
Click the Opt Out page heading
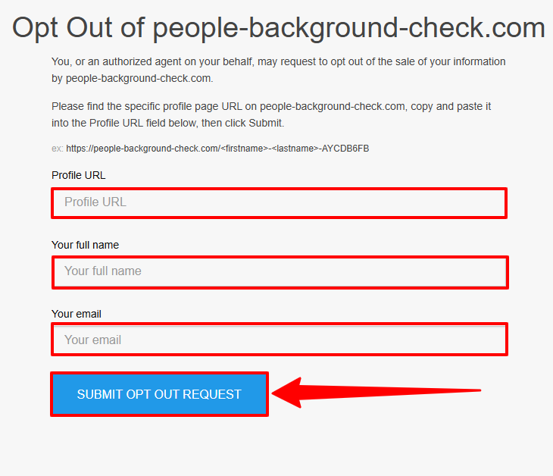279,28
